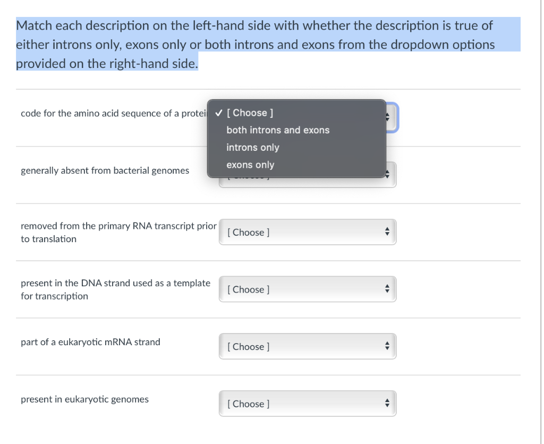
Task: Click the stepper arrows beside bacterial genomes dropdown
Action: [x=387, y=174]
